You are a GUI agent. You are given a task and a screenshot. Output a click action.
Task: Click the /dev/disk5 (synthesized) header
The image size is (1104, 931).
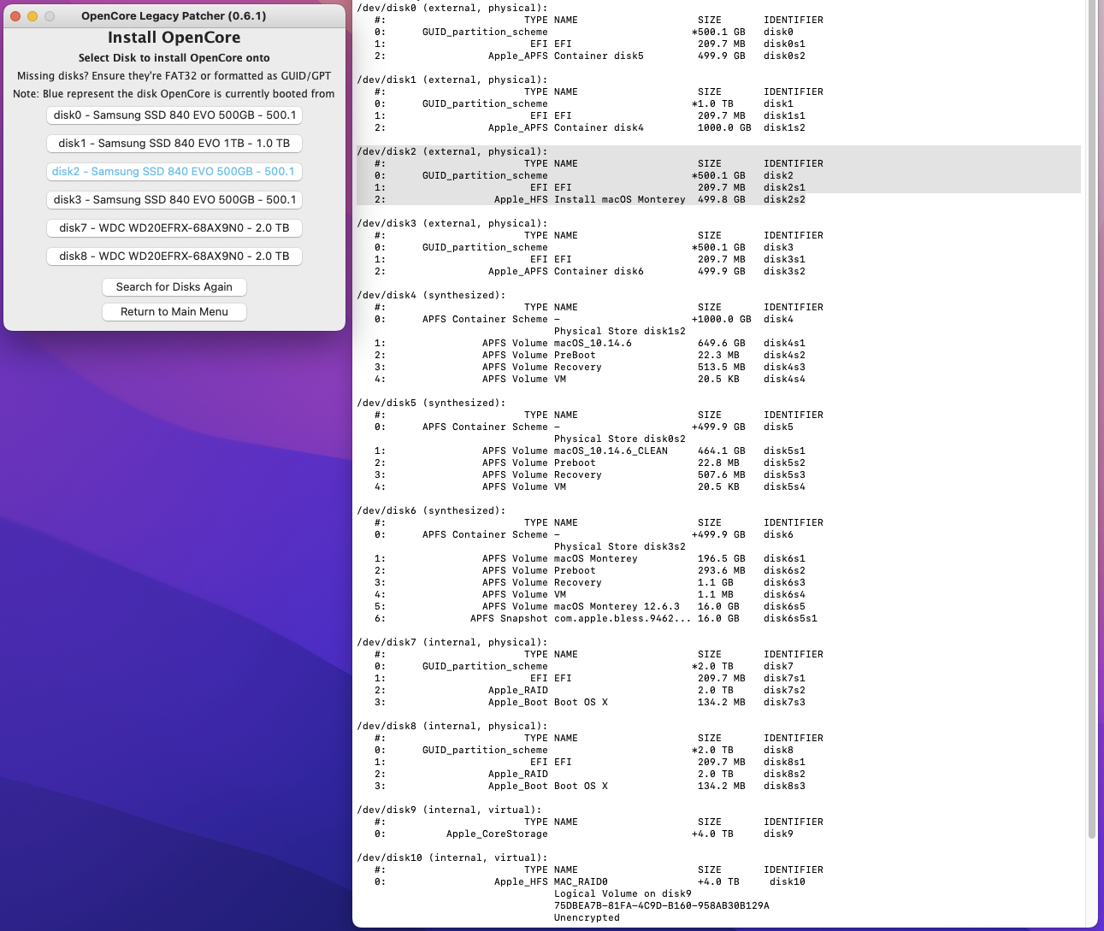tap(431, 403)
